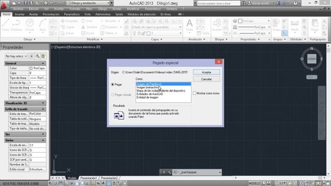This screenshot has width=331, height=186.
Task: Click the viewport label Superior
Action: [62, 47]
